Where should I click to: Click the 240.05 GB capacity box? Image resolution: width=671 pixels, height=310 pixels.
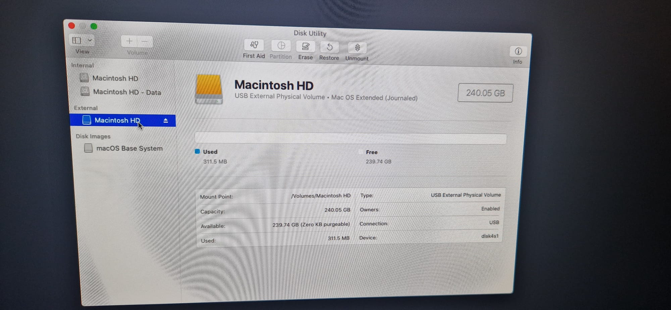click(485, 93)
